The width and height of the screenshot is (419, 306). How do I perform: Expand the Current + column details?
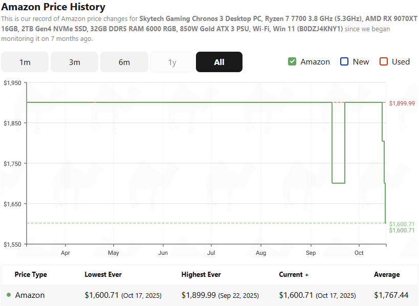click(x=293, y=274)
